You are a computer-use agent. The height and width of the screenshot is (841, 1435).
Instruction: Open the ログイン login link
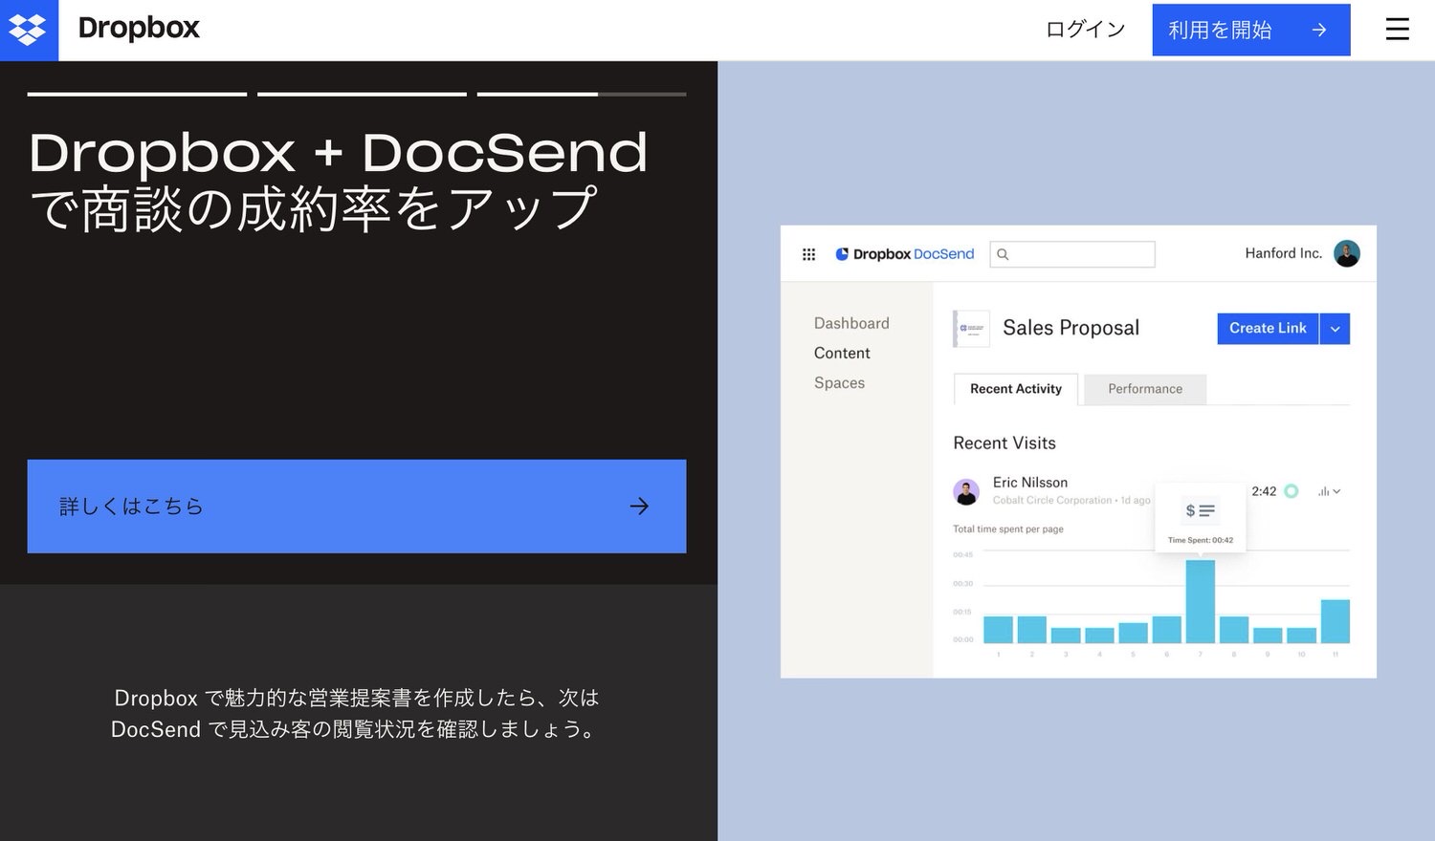point(1085,30)
